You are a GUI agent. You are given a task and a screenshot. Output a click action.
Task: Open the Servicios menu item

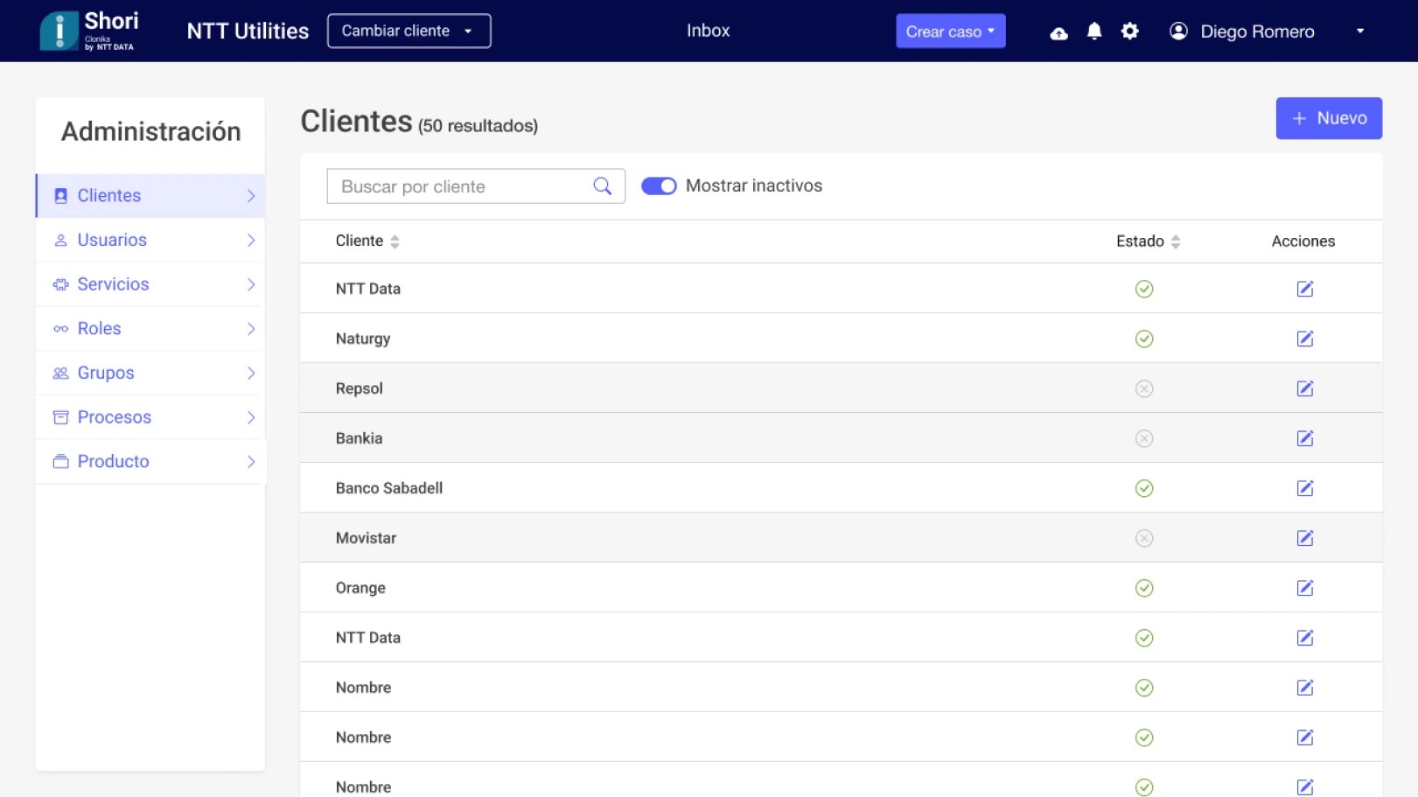coord(150,284)
